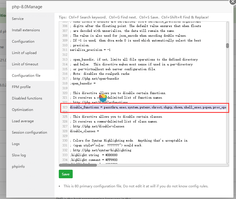Click the horizontal scrollbar thumb in editor
Viewport: 236px width, 199px height.
78,165
